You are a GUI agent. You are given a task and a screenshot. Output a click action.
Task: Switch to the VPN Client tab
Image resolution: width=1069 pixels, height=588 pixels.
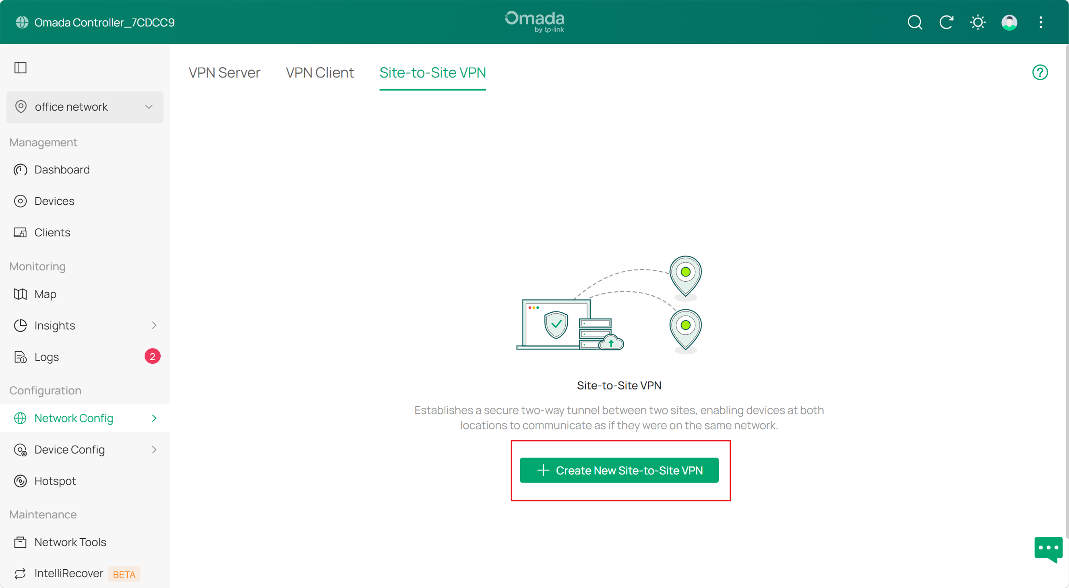click(320, 72)
